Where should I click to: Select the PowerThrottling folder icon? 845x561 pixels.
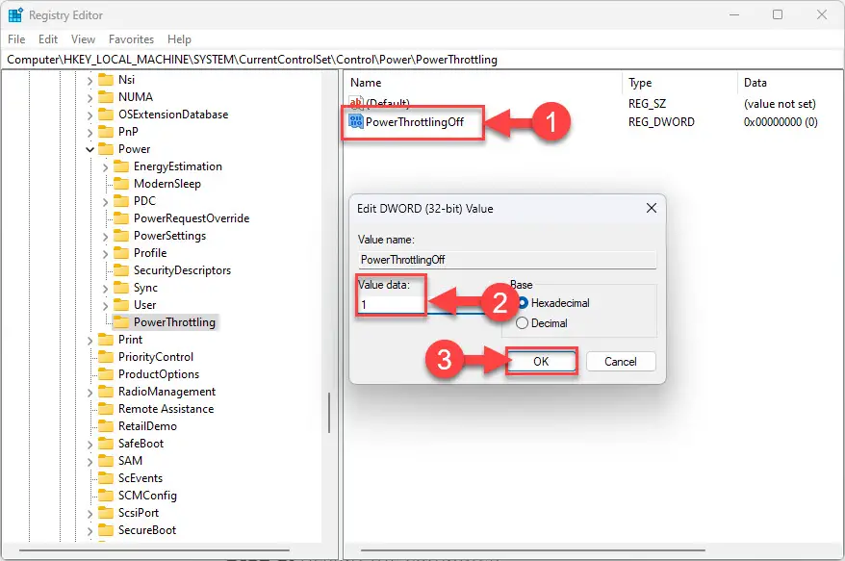(x=121, y=322)
